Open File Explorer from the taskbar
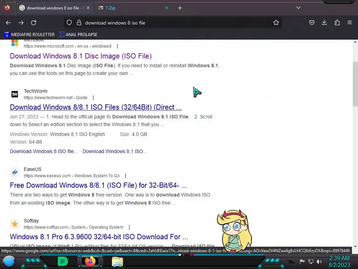The image size is (358, 269). click(x=117, y=262)
